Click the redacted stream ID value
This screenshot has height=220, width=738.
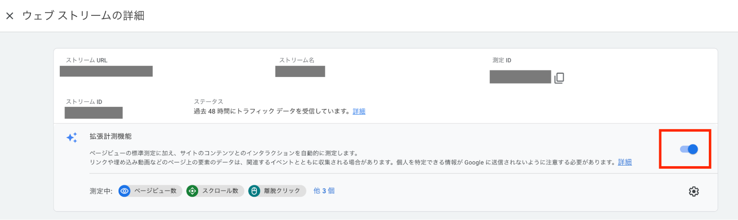(93, 113)
